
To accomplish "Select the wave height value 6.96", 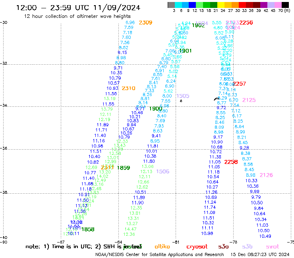I will [x=130, y=23].
